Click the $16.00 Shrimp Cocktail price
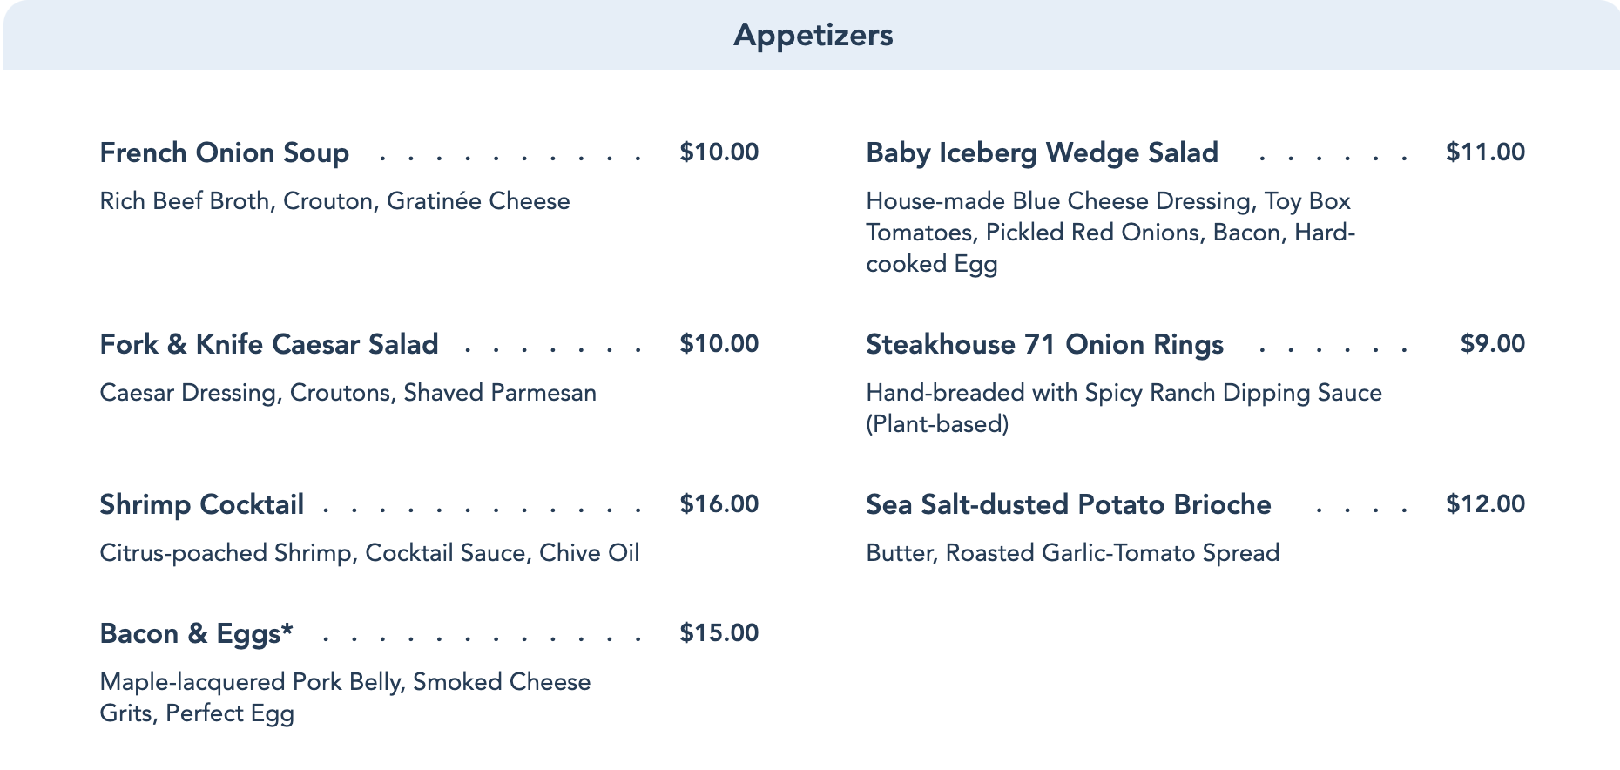The image size is (1620, 770). (719, 504)
